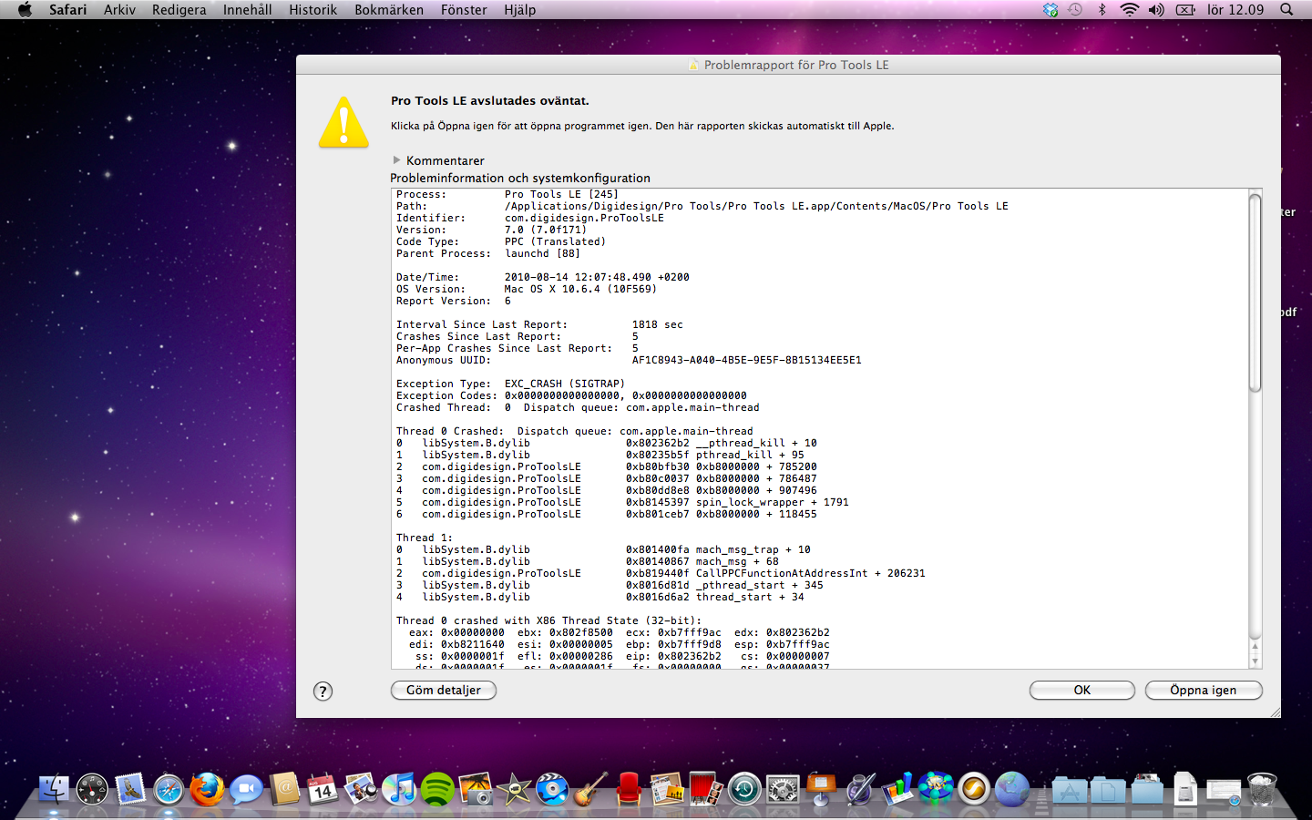
Task: Open the Apple menu
Action: [25, 9]
